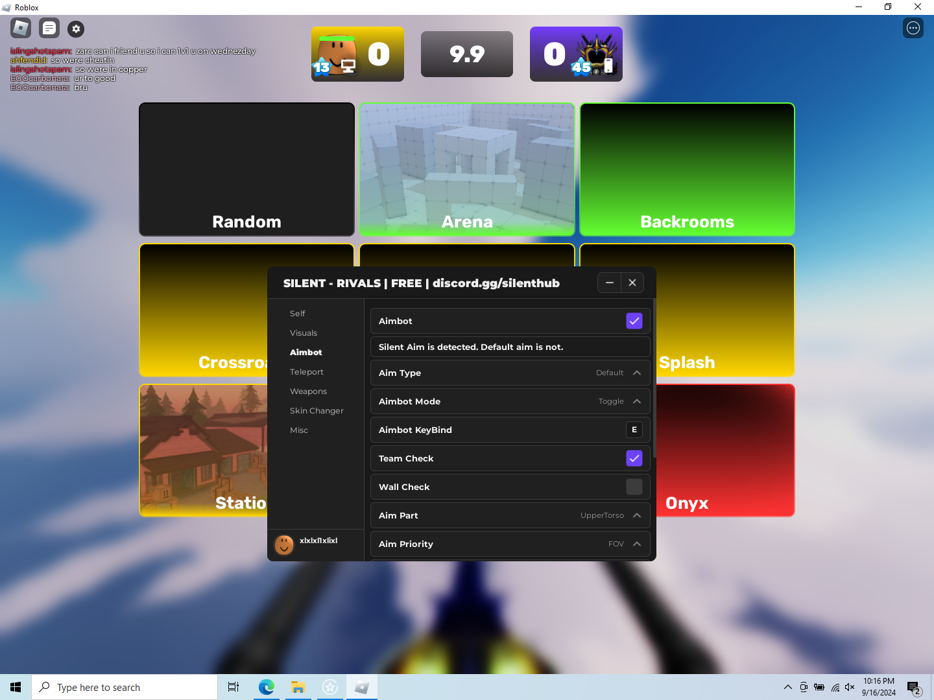Open the Teleport tab
The height and width of the screenshot is (700, 934).
pos(307,372)
